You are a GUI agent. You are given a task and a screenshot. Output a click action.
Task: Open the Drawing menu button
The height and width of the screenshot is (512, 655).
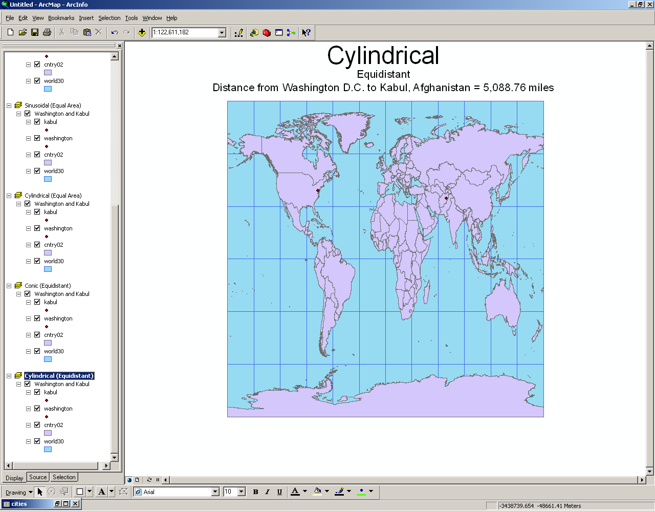point(19,492)
